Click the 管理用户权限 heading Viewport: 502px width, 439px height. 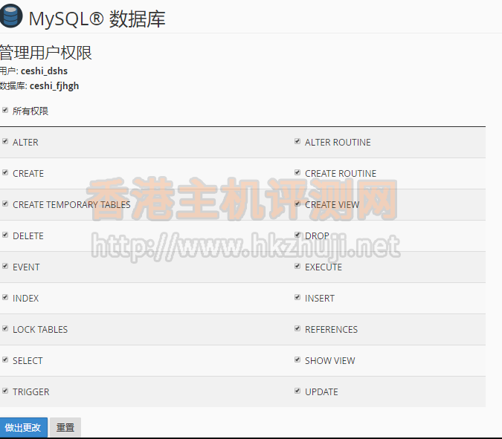coord(46,53)
